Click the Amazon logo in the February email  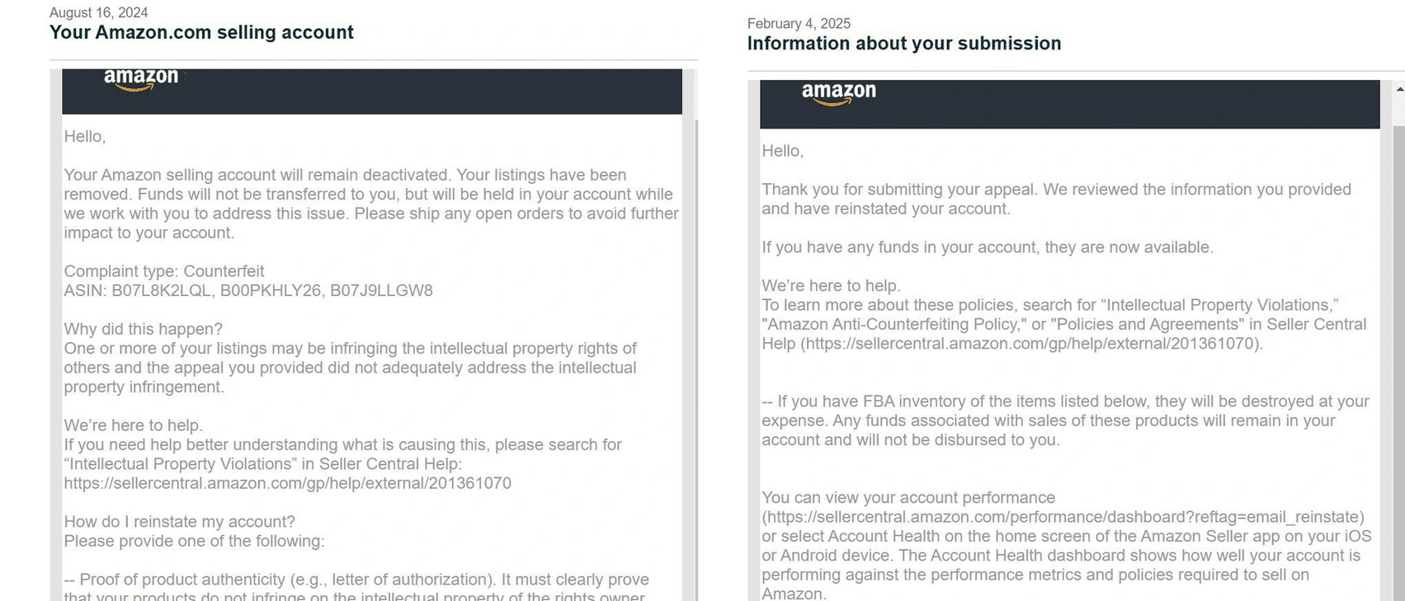tap(838, 92)
